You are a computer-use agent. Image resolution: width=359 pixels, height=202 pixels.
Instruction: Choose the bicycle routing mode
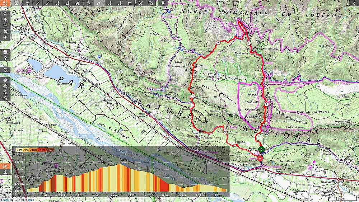(78, 3)
